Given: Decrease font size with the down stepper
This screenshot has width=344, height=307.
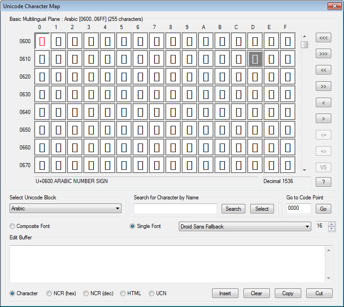Looking at the screenshot, I should (332, 229).
